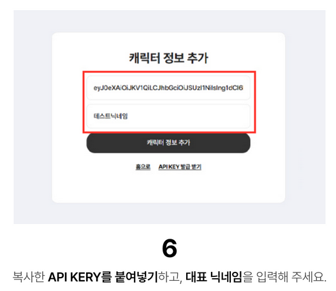Click the 캐릭터 정보 추가 heading title
Image resolution: width=336 pixels, height=291 pixels.
(x=168, y=57)
